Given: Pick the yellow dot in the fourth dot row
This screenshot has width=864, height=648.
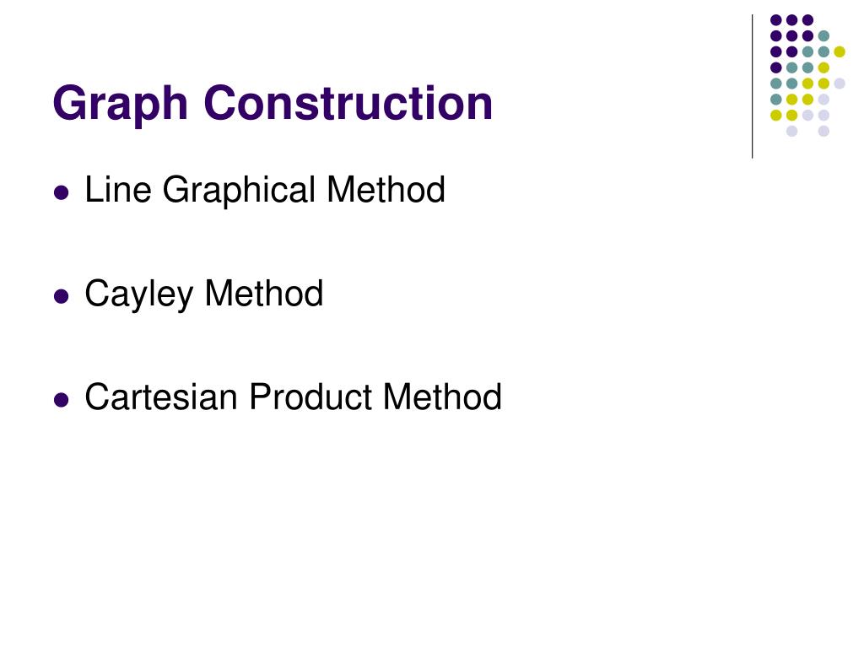Looking at the screenshot, I should [823, 67].
